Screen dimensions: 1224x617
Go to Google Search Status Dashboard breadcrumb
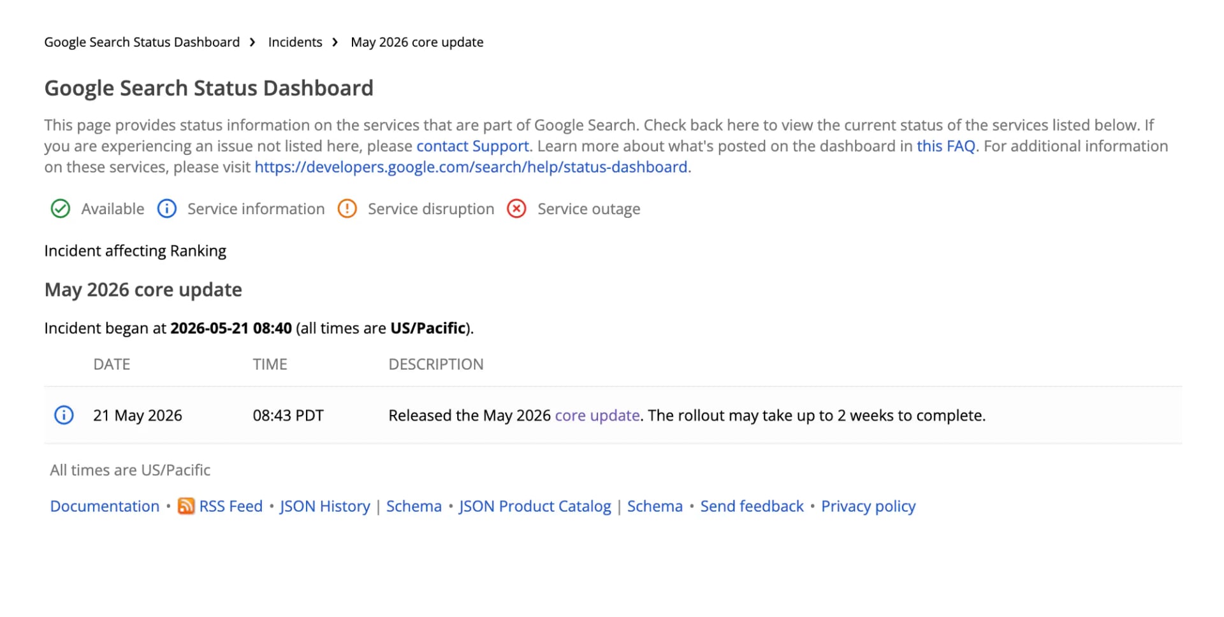[x=142, y=42]
